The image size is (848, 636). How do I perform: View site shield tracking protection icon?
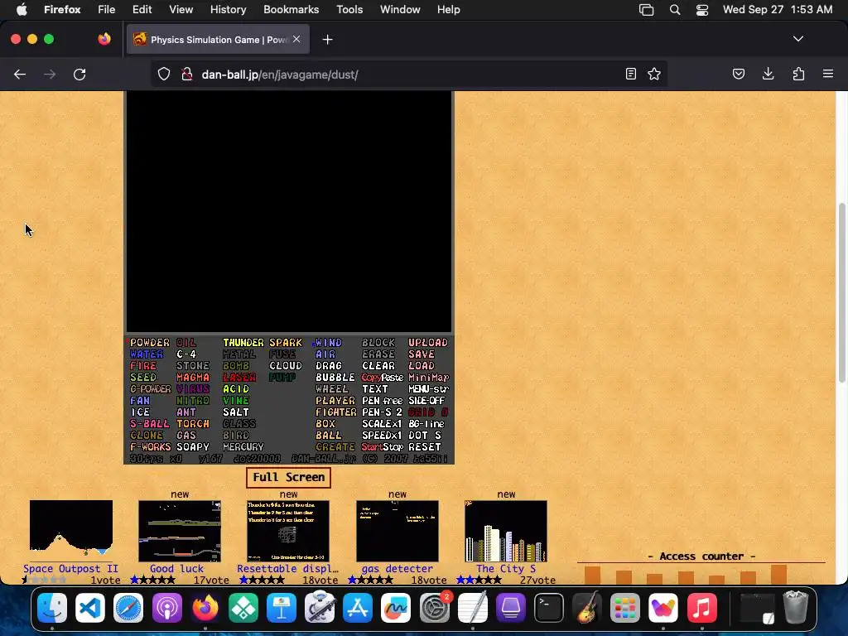[x=164, y=74]
